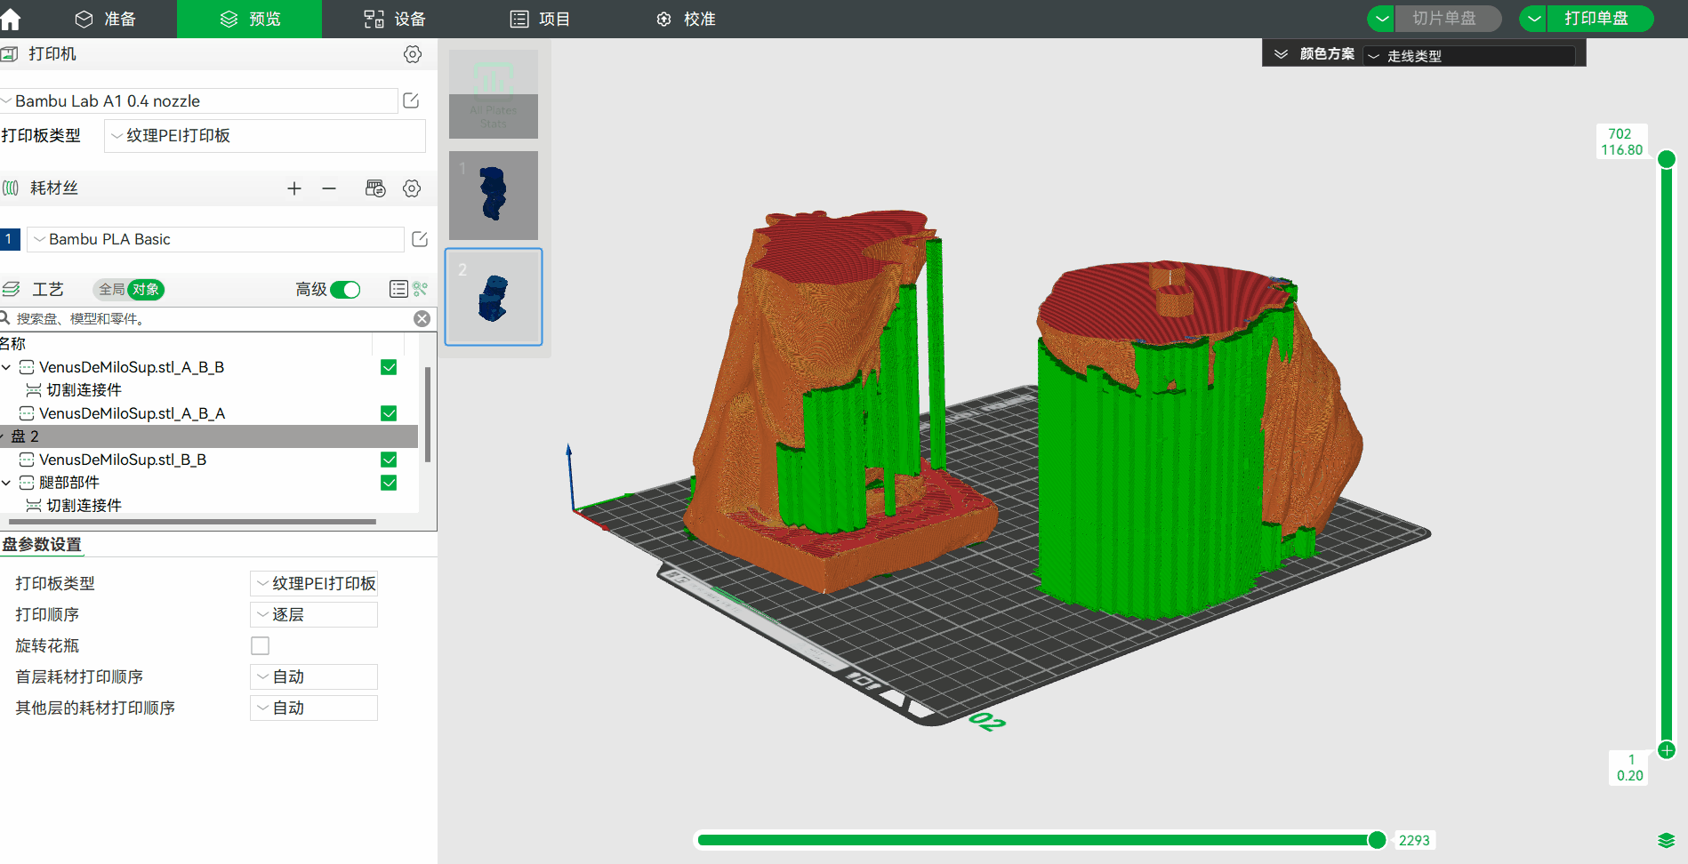Open the top 打印板类型 plate type dropdown
1688x864 pixels.
coord(265,136)
